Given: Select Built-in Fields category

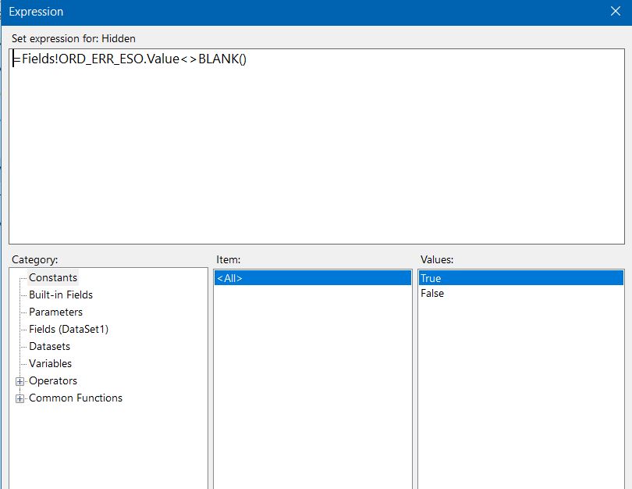Looking at the screenshot, I should [x=61, y=295].
